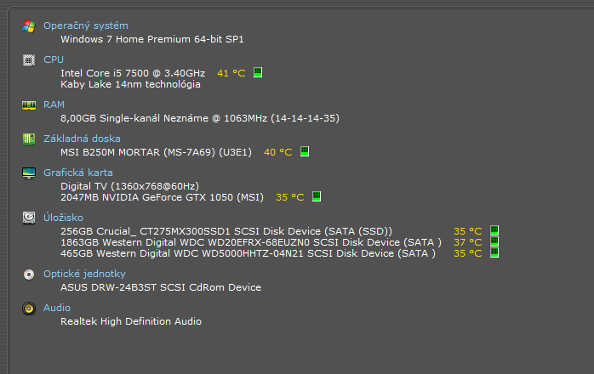
Task: Open the Optické jednotky section link
Action: pyautogui.click(x=84, y=274)
